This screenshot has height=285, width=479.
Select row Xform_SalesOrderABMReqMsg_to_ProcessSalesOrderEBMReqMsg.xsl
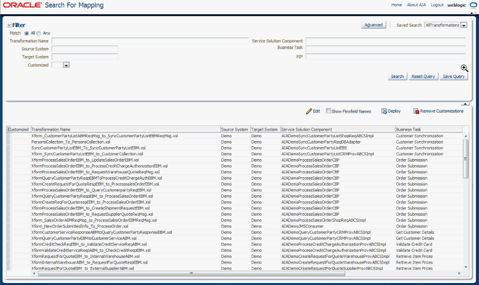tap(235, 220)
